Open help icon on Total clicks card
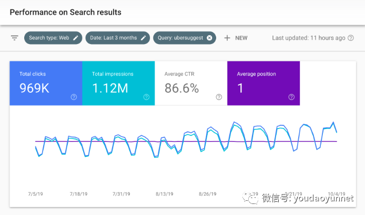This screenshot has width=365, height=215. point(74,97)
